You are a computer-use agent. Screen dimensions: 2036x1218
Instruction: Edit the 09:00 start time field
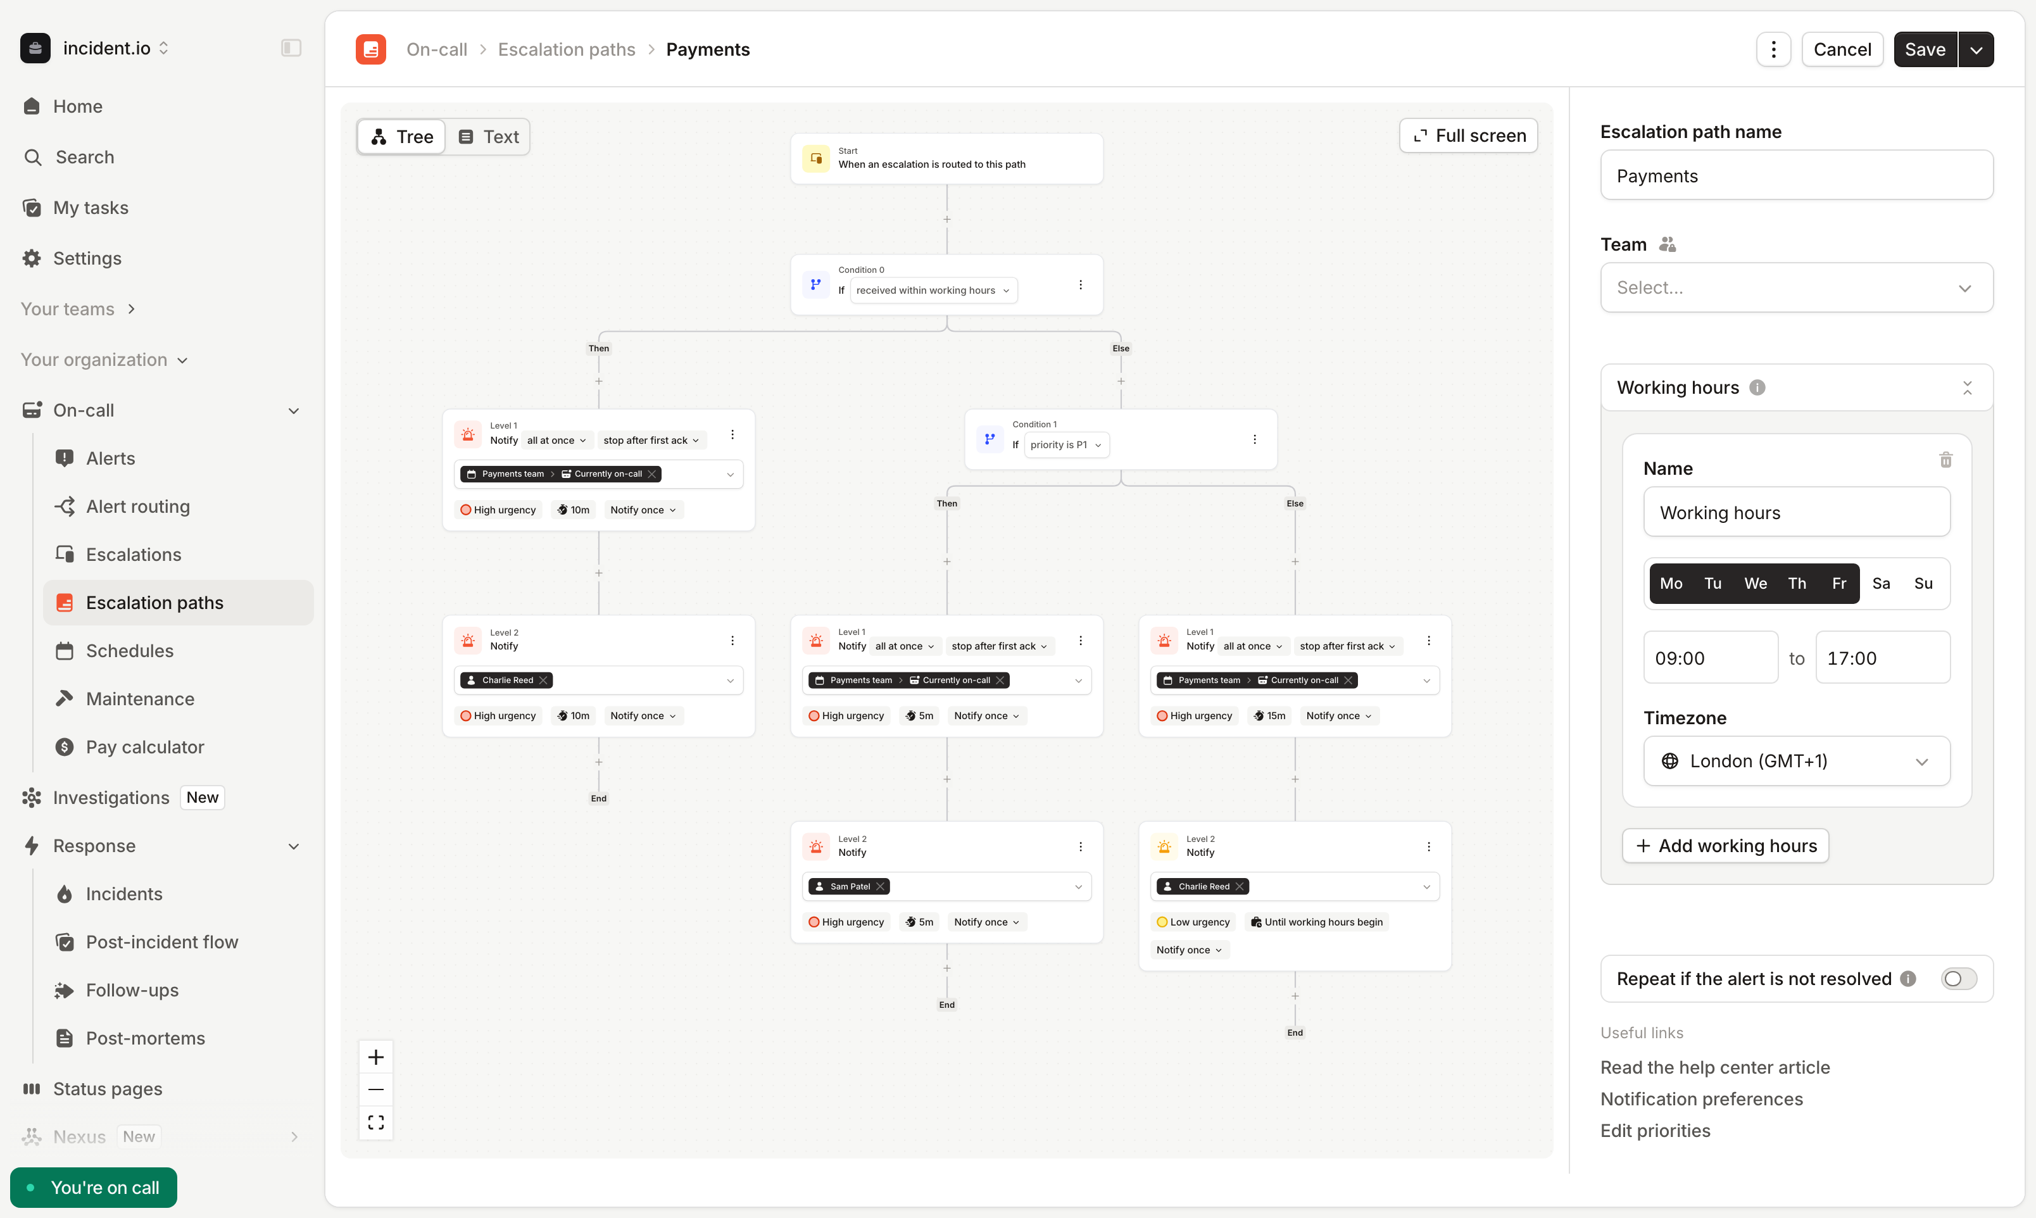coord(1710,657)
